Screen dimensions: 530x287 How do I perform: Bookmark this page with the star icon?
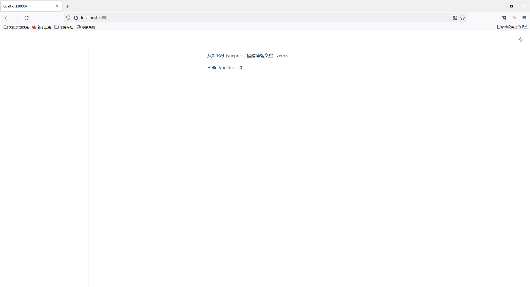pos(463,18)
